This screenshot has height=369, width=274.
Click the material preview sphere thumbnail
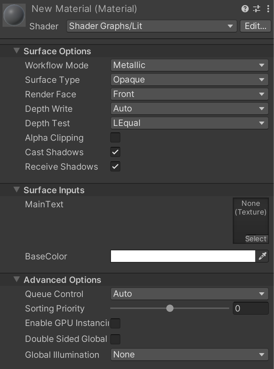coord(14,15)
